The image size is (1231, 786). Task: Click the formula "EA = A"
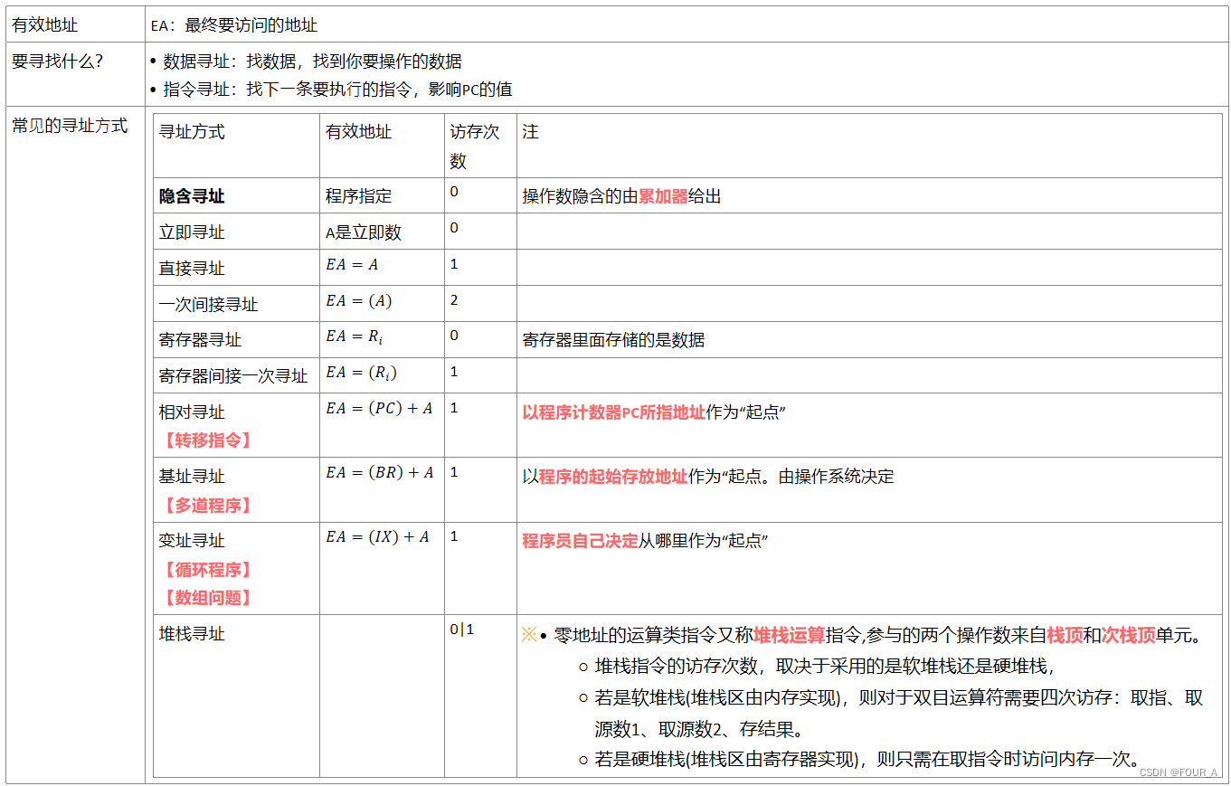(x=352, y=265)
